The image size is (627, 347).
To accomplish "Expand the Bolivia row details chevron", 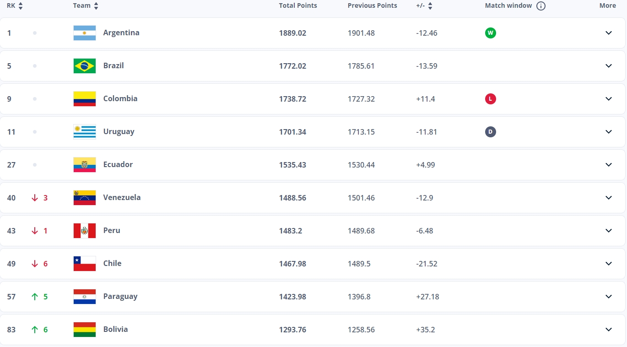I will [609, 330].
